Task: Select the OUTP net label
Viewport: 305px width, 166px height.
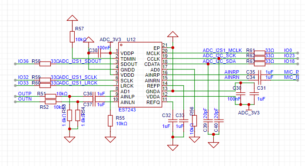Action: tap(25, 94)
